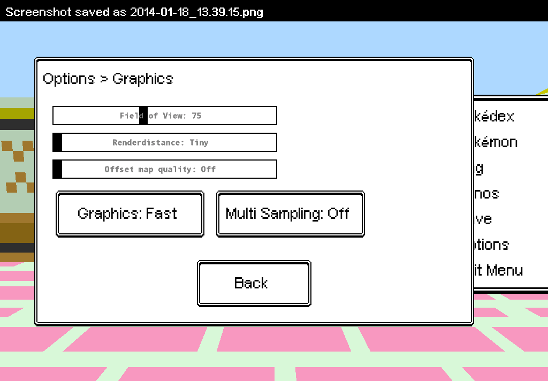Toggle Multi Sampling Off button
This screenshot has width=548, height=381.
tap(291, 214)
